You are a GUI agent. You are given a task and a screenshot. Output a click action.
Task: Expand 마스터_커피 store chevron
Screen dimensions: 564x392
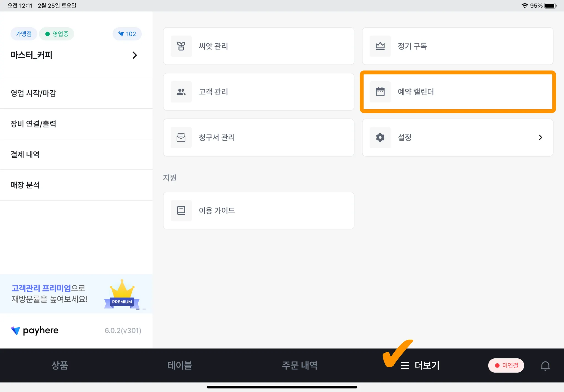point(135,55)
